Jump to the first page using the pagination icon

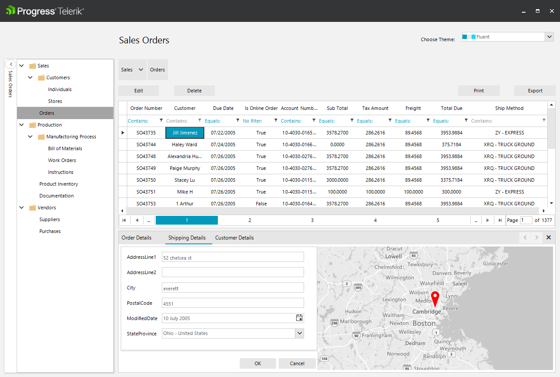(x=124, y=220)
